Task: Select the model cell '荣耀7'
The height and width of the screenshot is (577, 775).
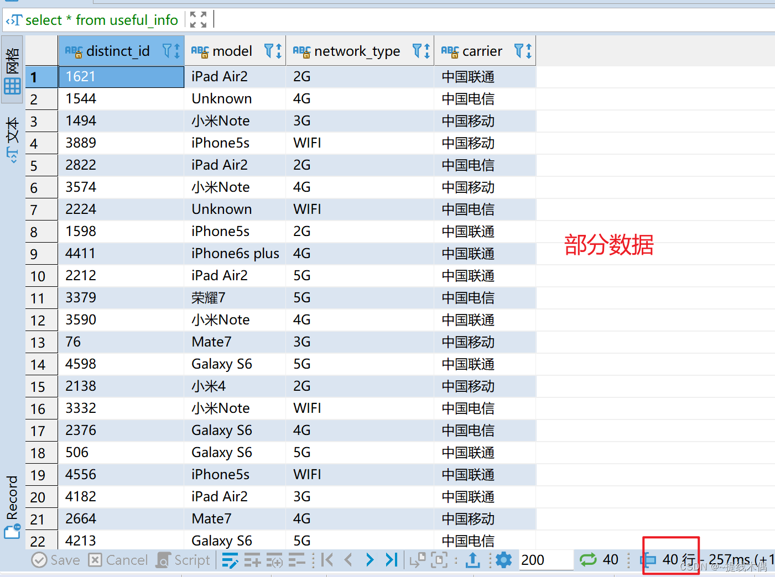Action: click(x=235, y=298)
